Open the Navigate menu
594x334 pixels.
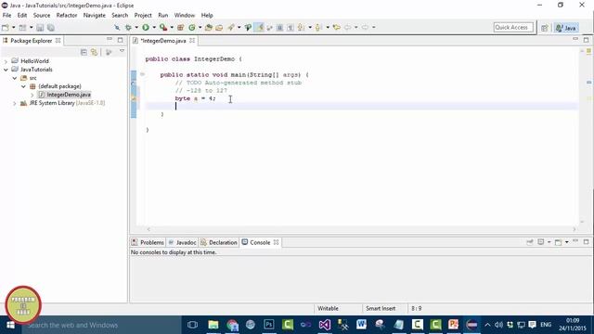(95, 15)
